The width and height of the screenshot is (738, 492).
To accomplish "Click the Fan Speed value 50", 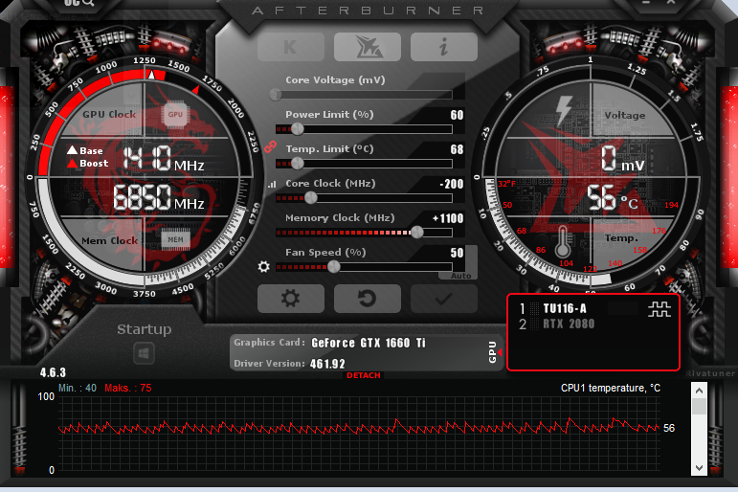I will [x=457, y=253].
